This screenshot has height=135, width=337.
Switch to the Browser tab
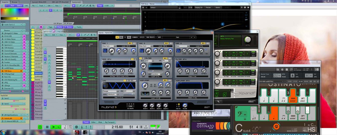15,2
